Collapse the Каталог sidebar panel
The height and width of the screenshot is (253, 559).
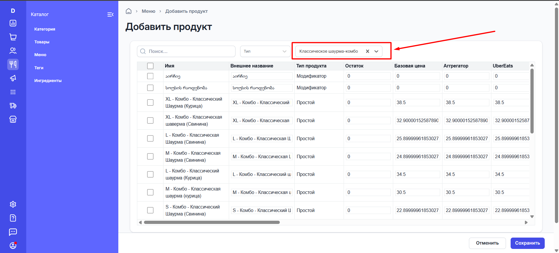click(x=110, y=15)
